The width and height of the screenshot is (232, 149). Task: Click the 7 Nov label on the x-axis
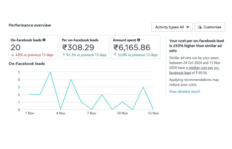91,113
